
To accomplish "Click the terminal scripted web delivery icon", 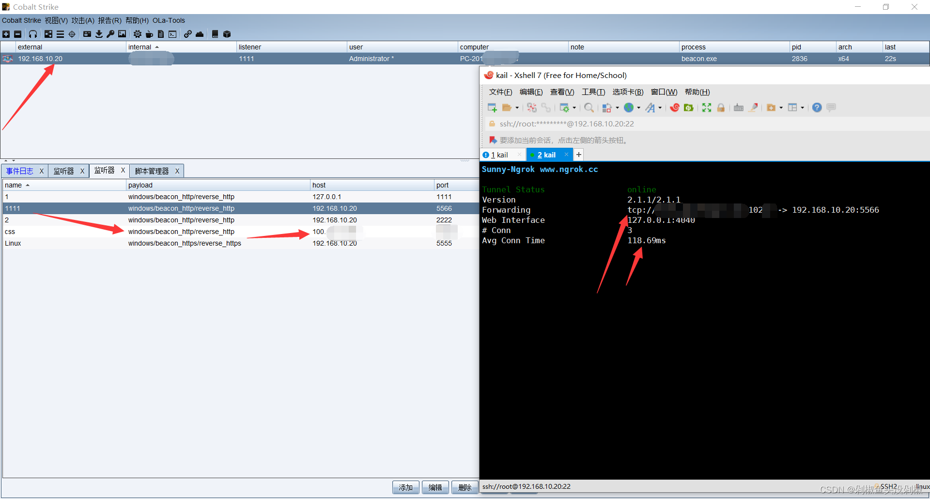I will (172, 34).
